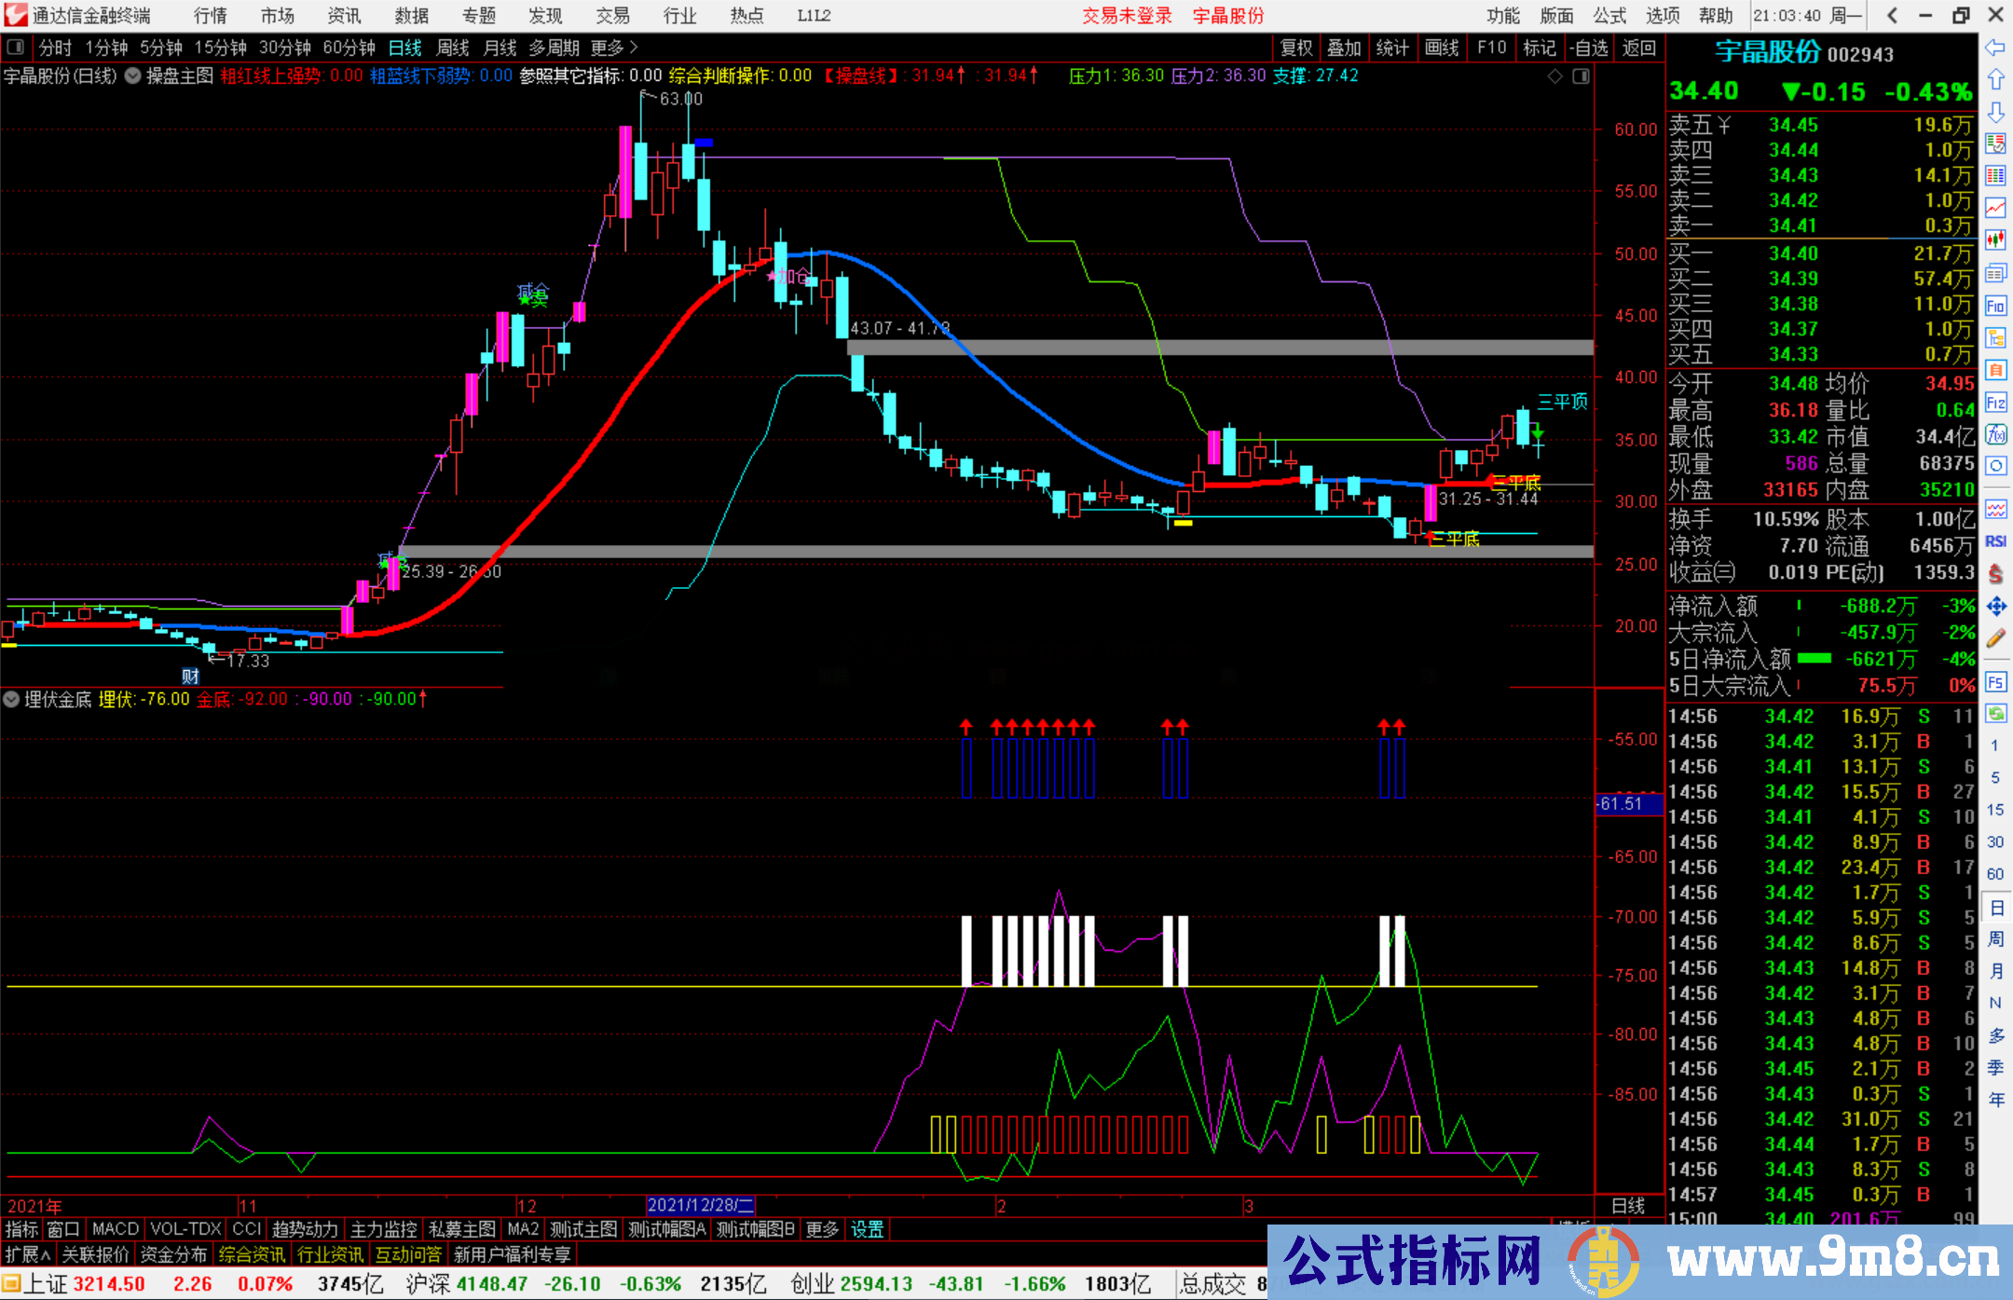The height and width of the screenshot is (1300, 2013).
Task: Click the 2021/12/28 date timeline marker
Action: click(700, 1205)
